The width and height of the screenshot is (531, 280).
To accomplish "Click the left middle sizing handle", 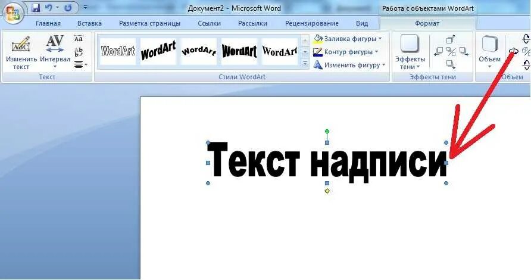I will click(x=208, y=163).
